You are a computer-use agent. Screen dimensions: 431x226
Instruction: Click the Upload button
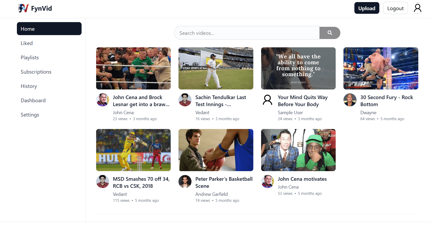coord(367,8)
